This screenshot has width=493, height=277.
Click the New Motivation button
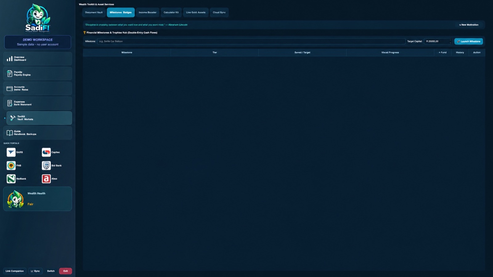[469, 25]
